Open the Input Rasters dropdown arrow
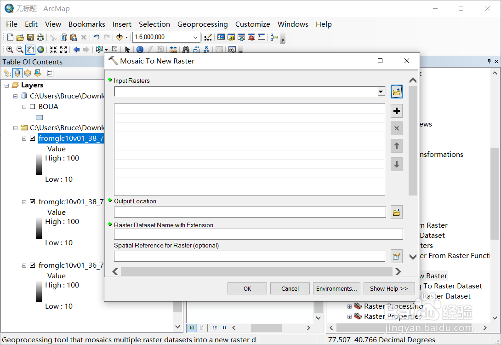 [381, 92]
